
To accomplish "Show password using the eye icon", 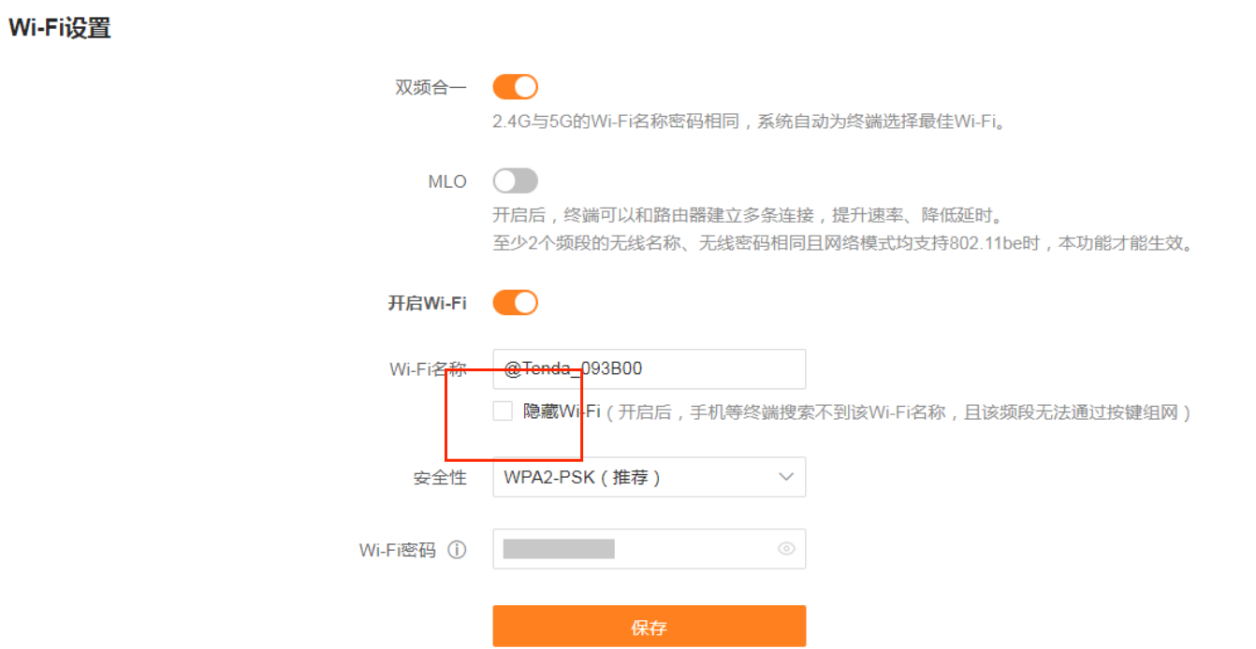I will coord(786,549).
